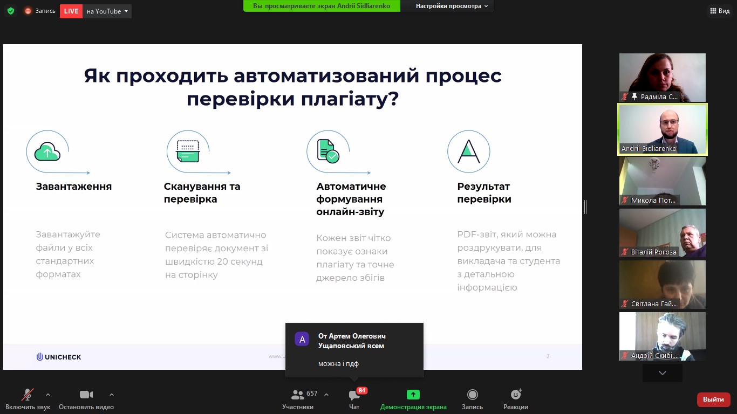The width and height of the screenshot is (737, 414).
Task: Click the cloud upload Завантаження icon
Action: click(47, 152)
